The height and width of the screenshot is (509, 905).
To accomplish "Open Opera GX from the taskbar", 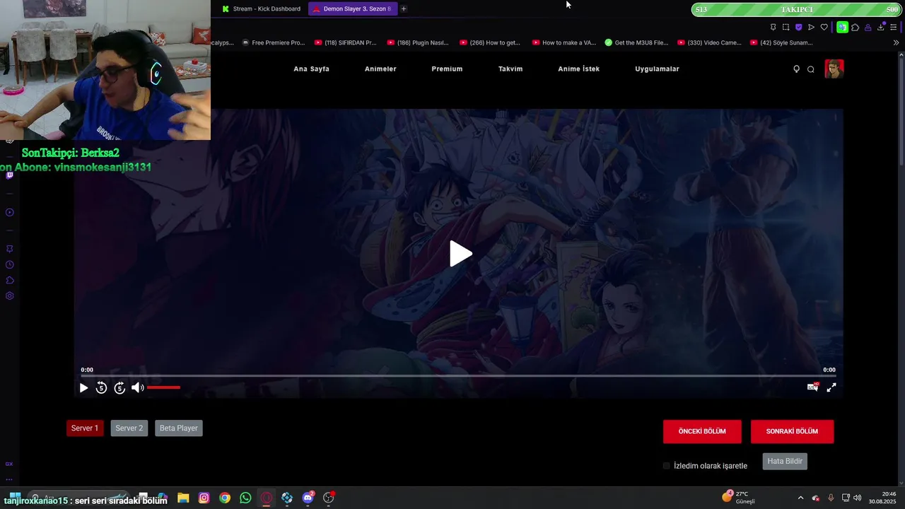I will point(267,498).
